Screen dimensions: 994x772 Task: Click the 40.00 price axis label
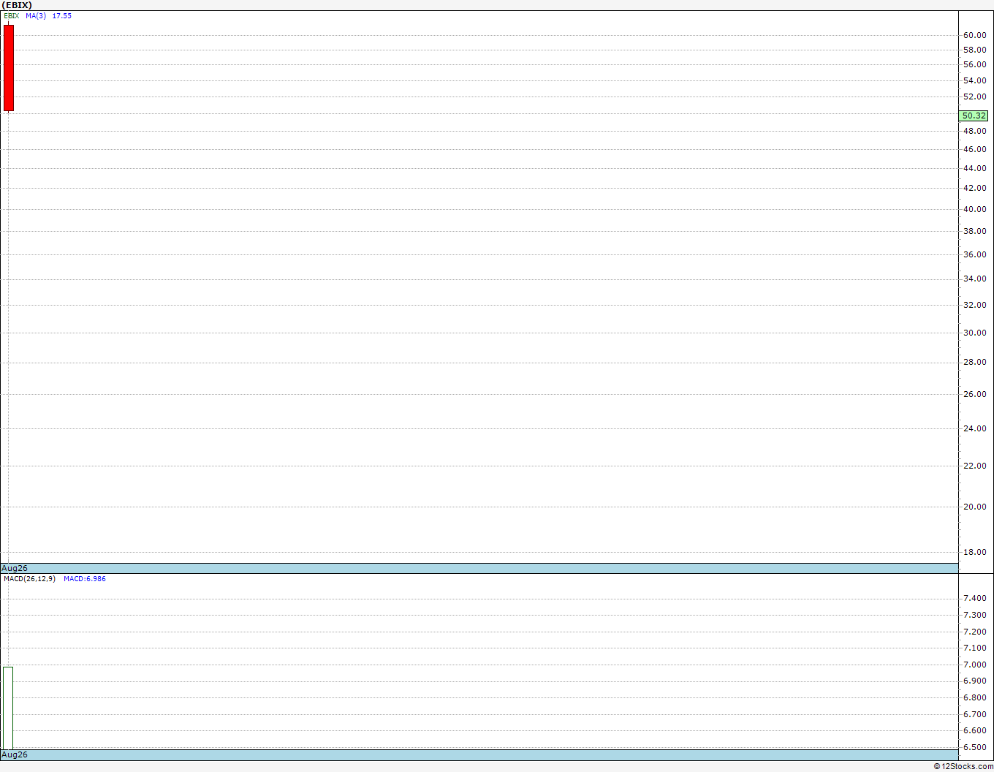click(974, 209)
